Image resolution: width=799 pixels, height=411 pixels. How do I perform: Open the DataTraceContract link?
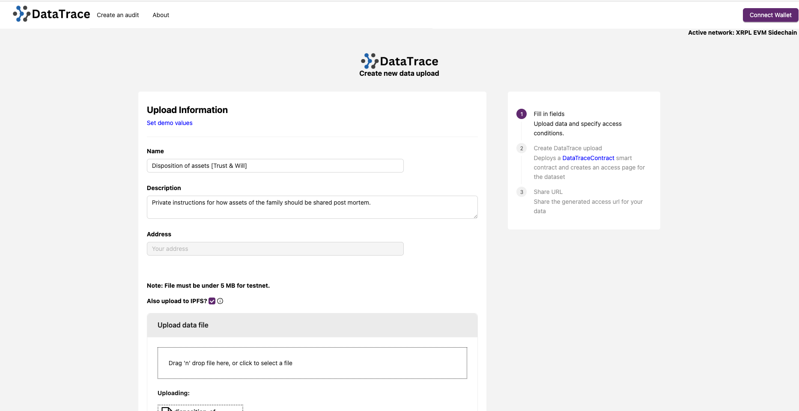[588, 158]
